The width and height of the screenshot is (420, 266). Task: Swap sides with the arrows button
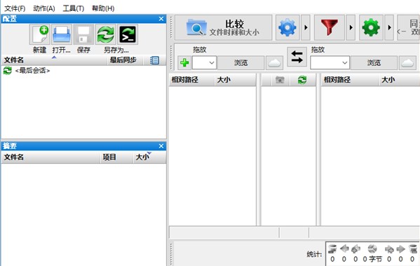[297, 57]
